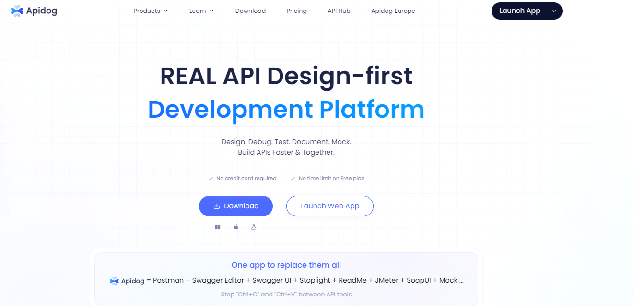
Task: Visit API Hub in the navigation
Action: (x=339, y=11)
